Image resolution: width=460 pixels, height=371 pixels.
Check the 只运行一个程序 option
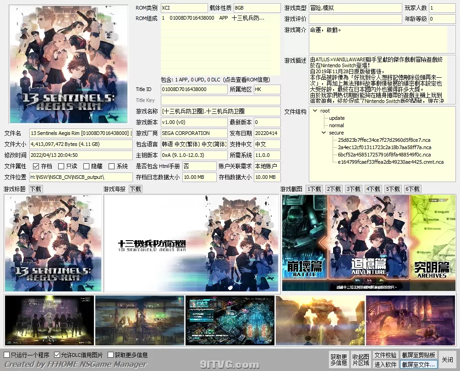[x=7, y=355]
